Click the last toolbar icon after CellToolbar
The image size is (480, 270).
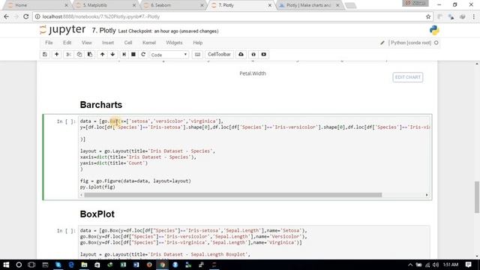pos(264,55)
